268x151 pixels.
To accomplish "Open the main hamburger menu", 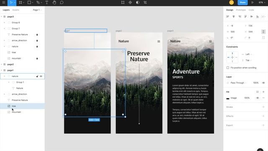I will [4, 3].
